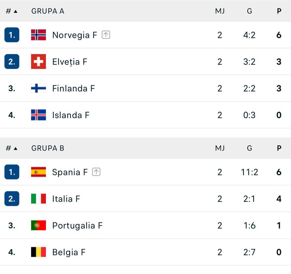This screenshot has height=274, width=291.
Task: Click the Norway flag icon
Action: (x=38, y=35)
